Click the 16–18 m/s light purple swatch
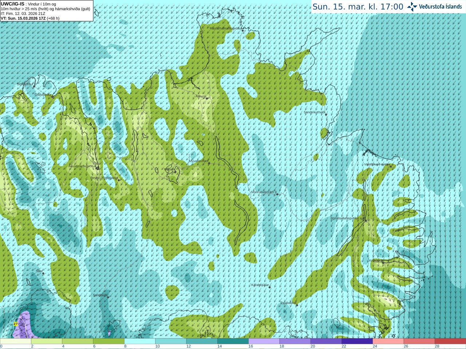Image resolution: width=466 pixels, height=349 pixels. click(264, 341)
